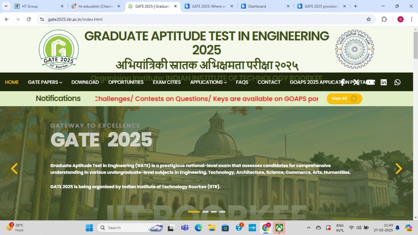Go back to previous page
418x235 pixels.
7,19
